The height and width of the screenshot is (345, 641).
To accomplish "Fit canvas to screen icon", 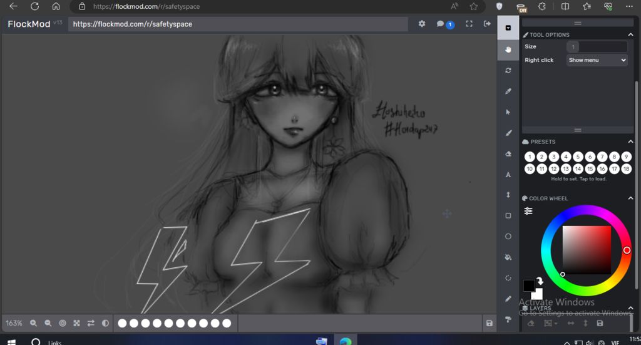I will click(x=76, y=323).
